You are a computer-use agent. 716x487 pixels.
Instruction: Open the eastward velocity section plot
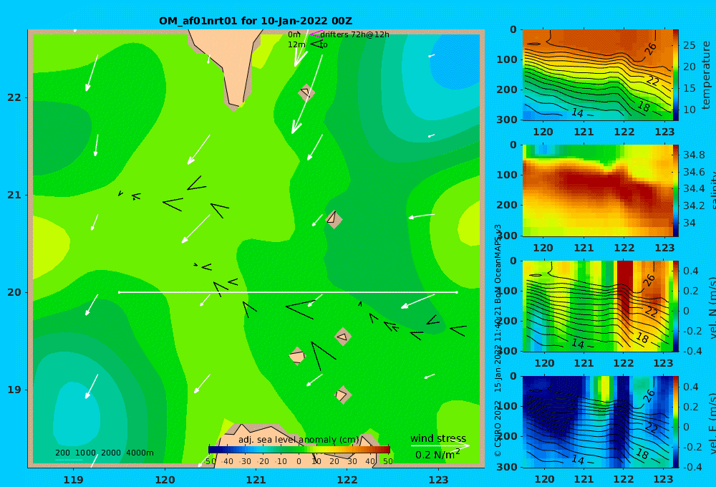pos(597,422)
